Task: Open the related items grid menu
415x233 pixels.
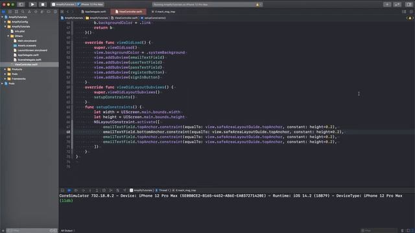Action: 62,12
